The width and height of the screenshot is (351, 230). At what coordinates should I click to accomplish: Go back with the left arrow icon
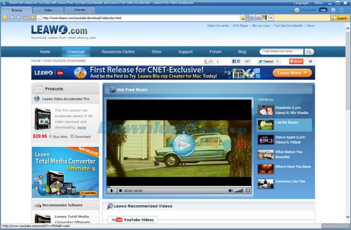[x=12, y=18]
